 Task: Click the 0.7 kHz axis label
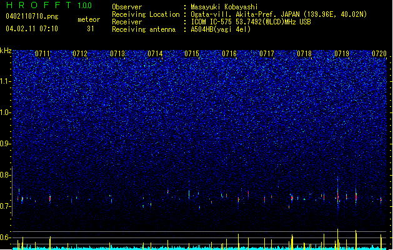[x=6, y=206]
